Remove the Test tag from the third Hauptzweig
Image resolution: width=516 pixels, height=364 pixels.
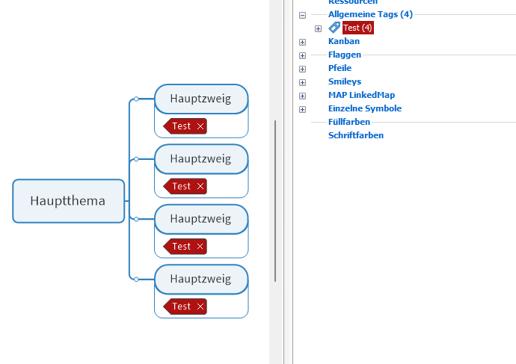pyautogui.click(x=200, y=247)
